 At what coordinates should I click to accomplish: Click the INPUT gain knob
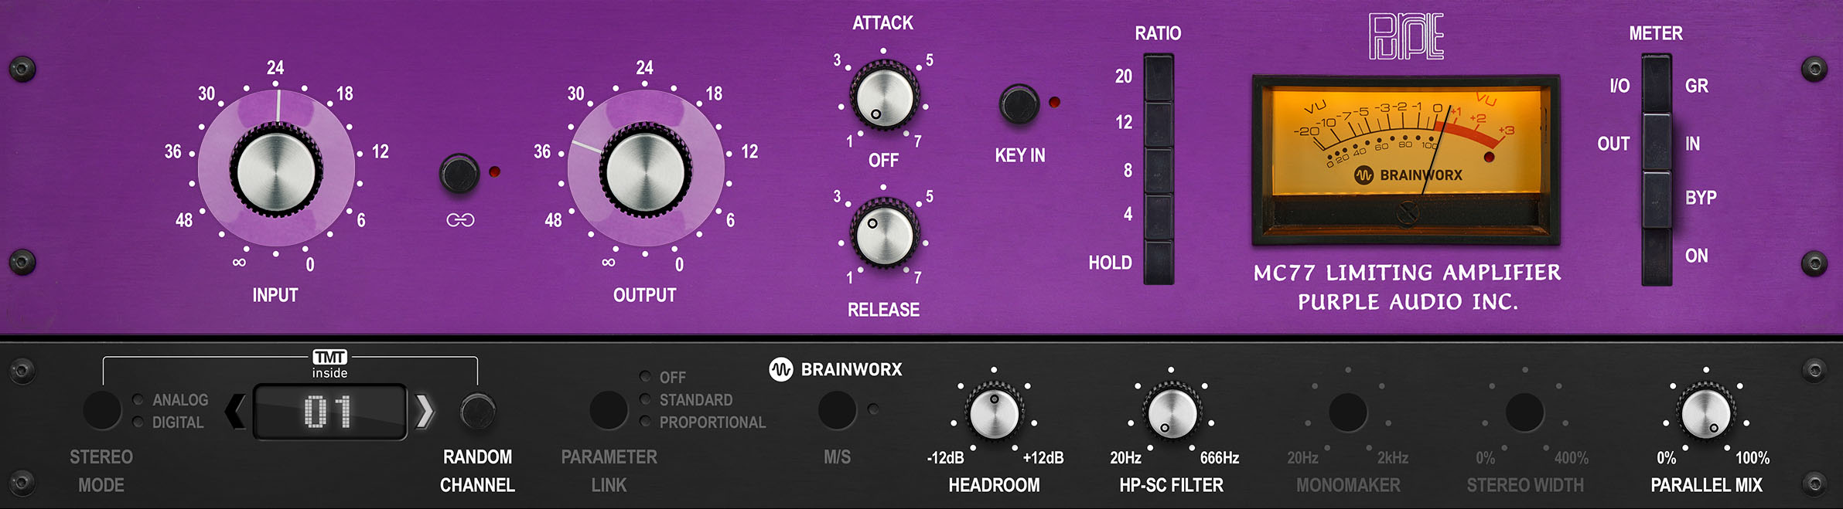pos(275,171)
